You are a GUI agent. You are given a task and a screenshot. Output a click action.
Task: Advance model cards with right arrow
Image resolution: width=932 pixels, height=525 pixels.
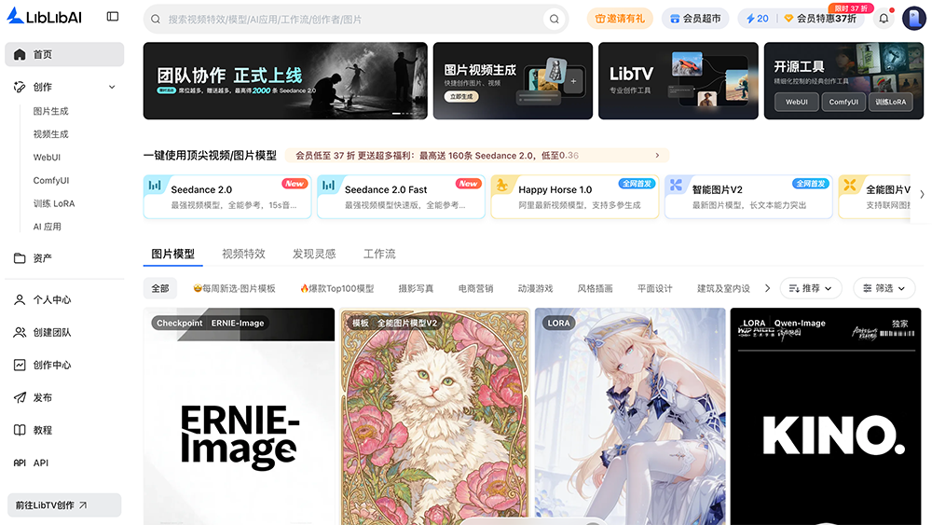pos(922,194)
